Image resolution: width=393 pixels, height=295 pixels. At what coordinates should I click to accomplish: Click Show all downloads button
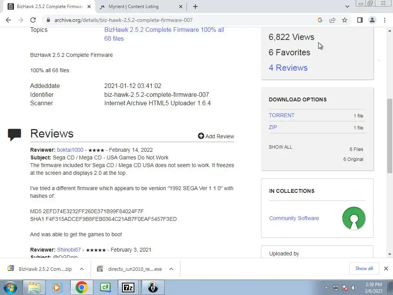point(364,268)
